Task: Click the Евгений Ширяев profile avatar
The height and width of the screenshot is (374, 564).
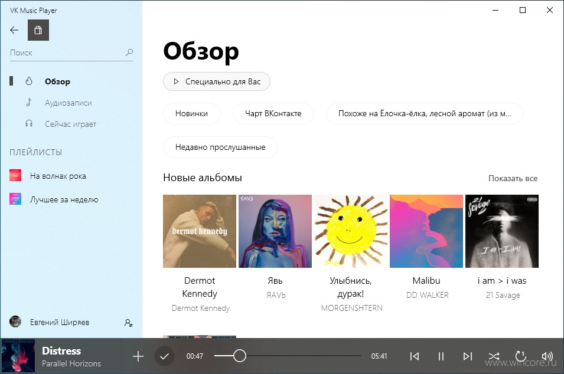Action: coord(15,321)
